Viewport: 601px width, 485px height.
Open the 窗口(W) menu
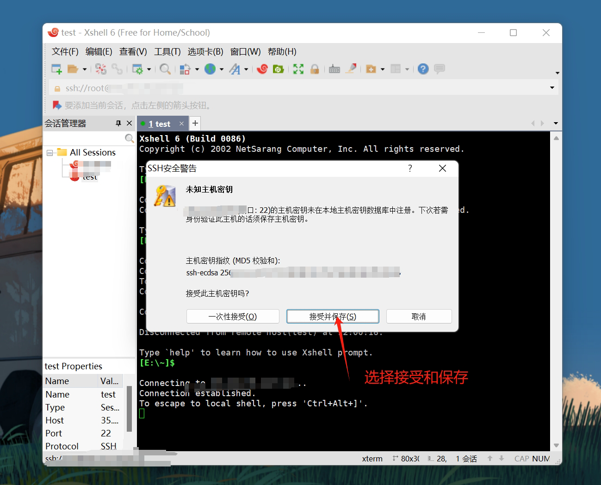[x=246, y=51]
